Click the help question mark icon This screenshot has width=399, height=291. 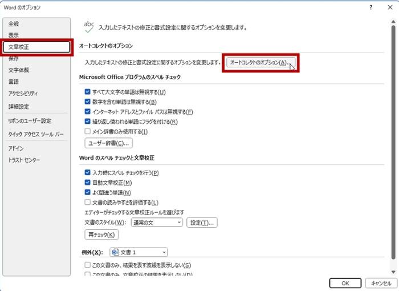(370, 7)
